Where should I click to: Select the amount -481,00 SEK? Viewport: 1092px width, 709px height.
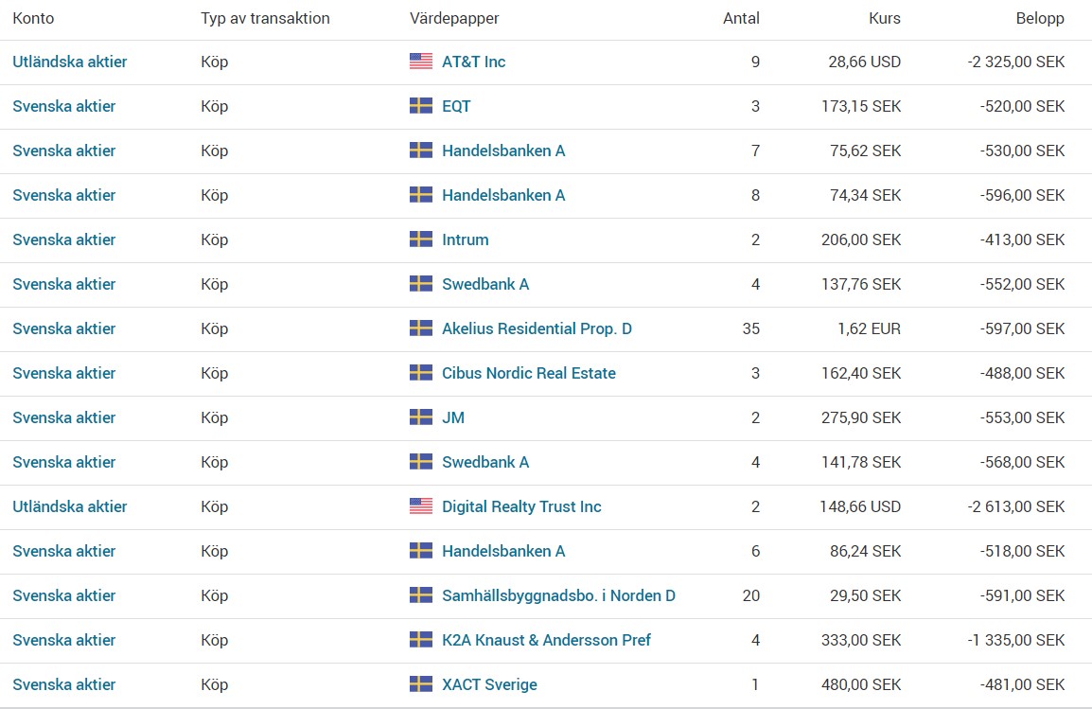coord(1022,684)
